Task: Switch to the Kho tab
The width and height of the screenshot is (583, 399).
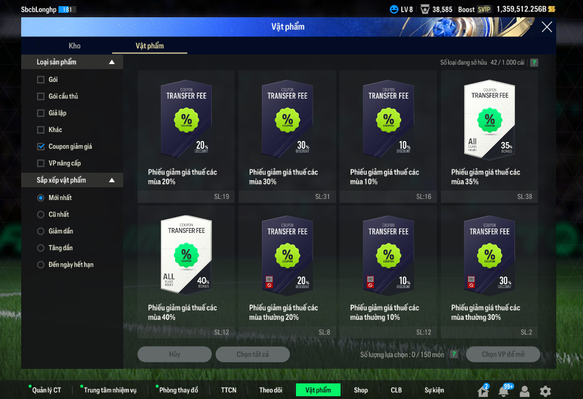Action: click(74, 46)
